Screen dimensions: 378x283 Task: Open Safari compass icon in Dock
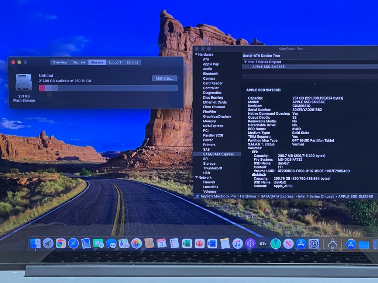[x=73, y=243]
